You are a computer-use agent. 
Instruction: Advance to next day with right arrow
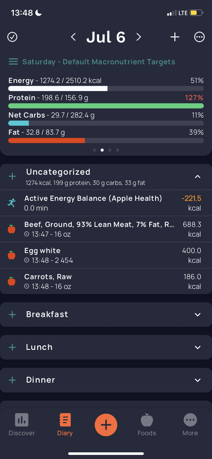pos(139,37)
